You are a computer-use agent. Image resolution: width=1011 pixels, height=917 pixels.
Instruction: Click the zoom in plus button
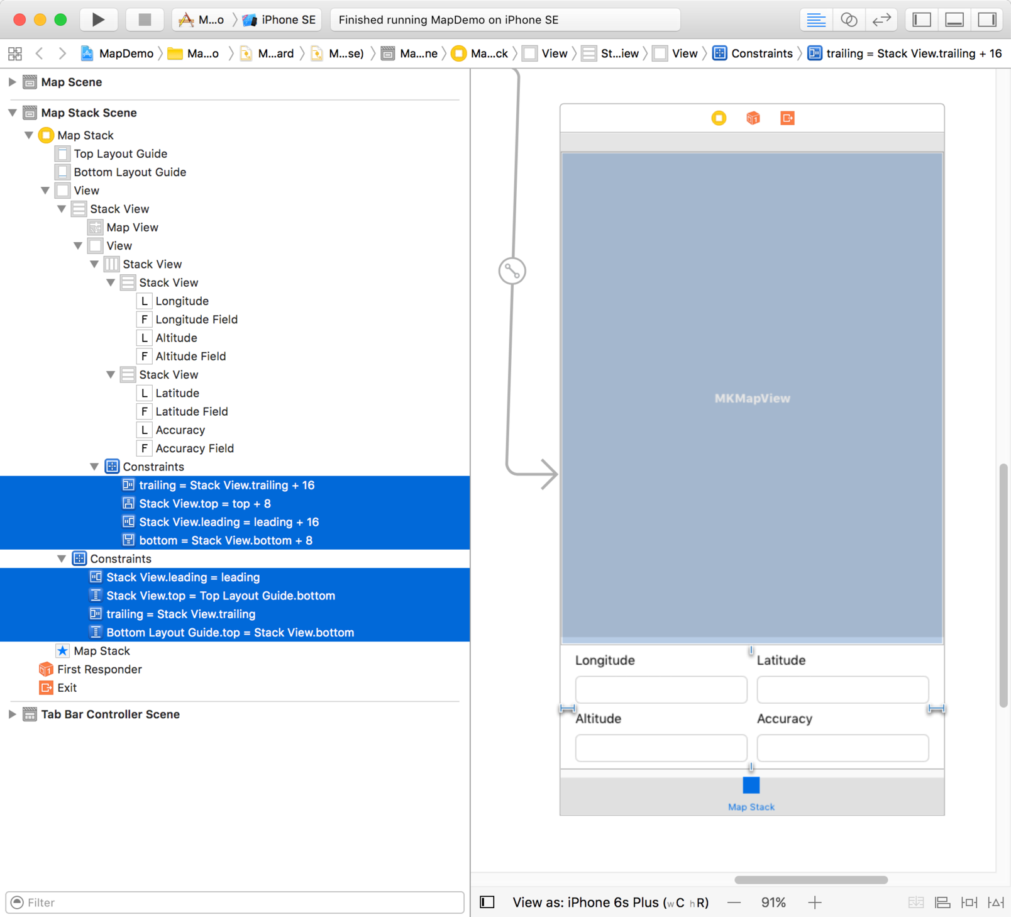[815, 903]
